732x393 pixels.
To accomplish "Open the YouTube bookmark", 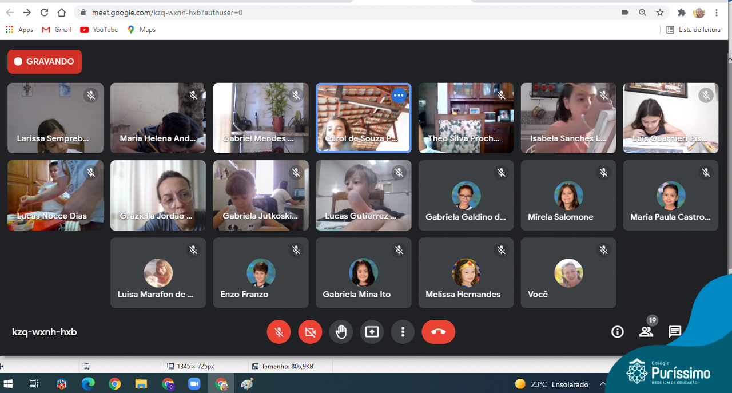I will tap(99, 30).
